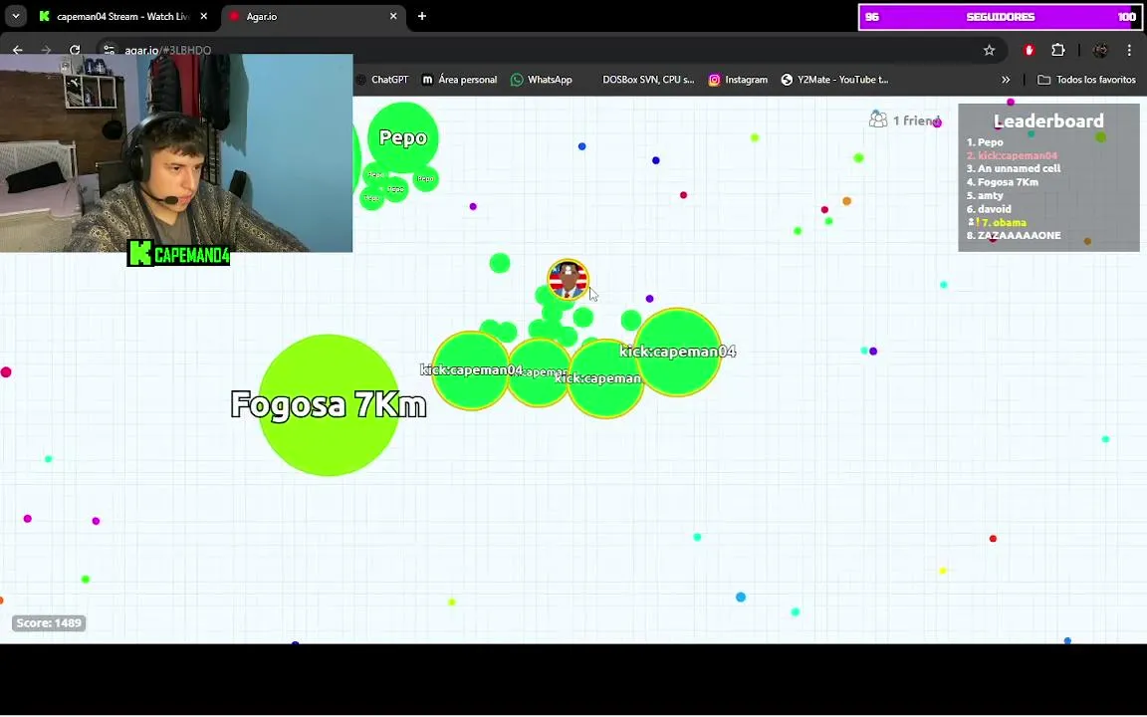The width and height of the screenshot is (1147, 717).
Task: Click the obama flag-skin cell
Action: pyautogui.click(x=568, y=280)
